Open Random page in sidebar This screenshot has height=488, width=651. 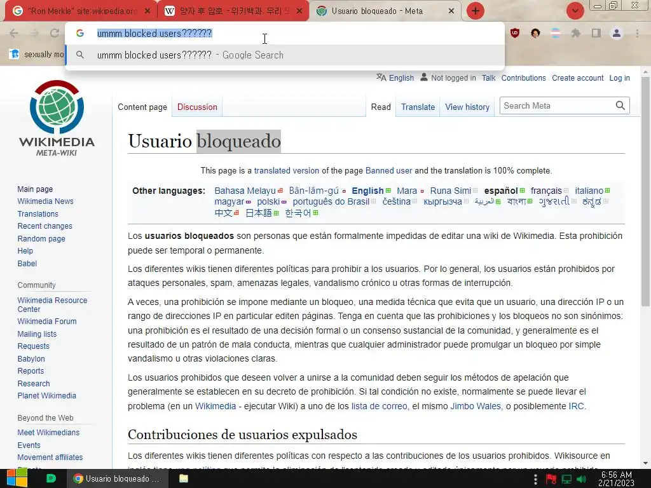[41, 239]
